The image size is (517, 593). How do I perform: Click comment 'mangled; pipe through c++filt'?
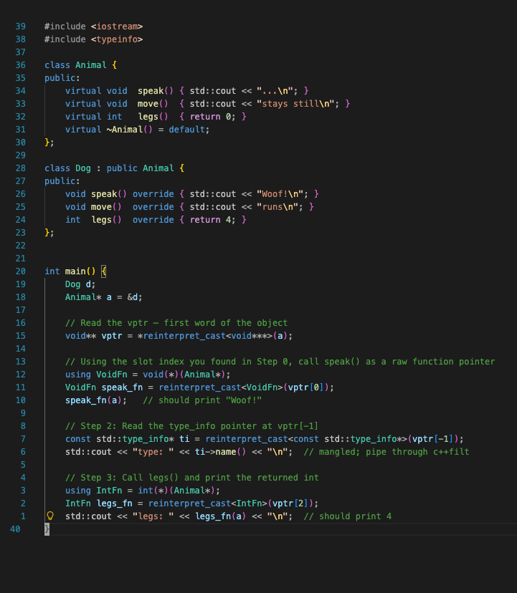(x=386, y=452)
